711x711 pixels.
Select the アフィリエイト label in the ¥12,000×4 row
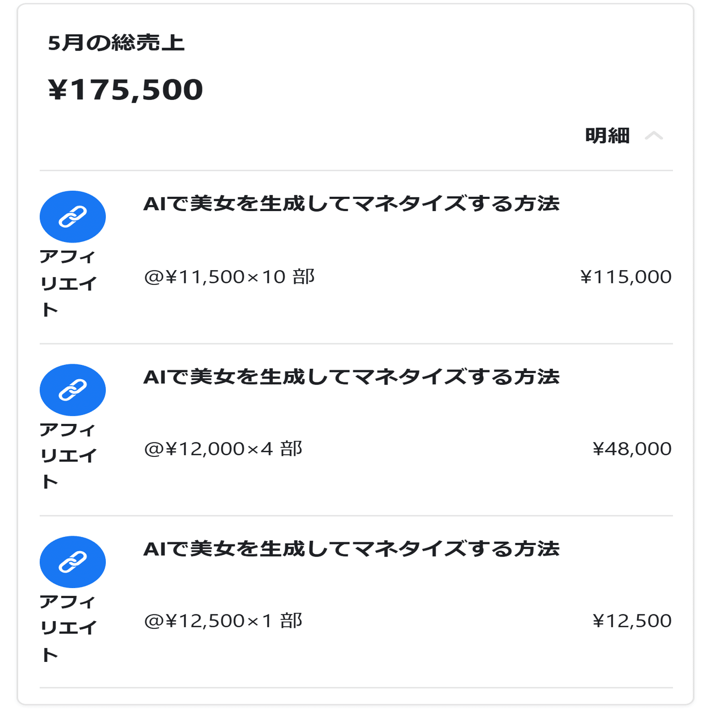tap(68, 456)
